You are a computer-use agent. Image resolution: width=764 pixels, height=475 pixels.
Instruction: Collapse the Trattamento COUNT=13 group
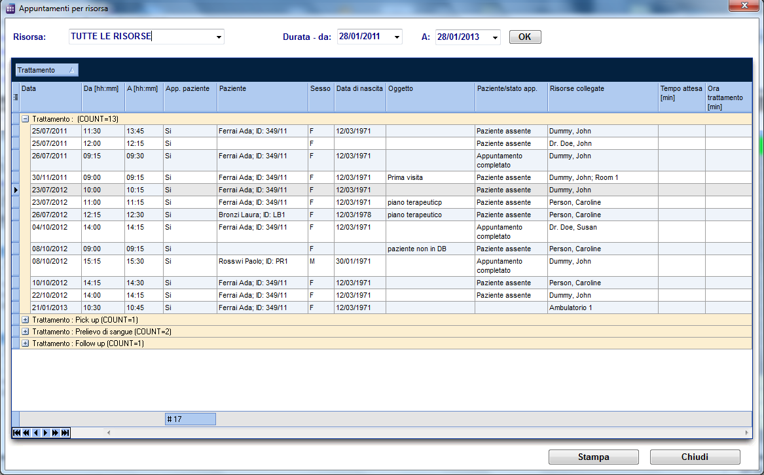[x=26, y=119]
